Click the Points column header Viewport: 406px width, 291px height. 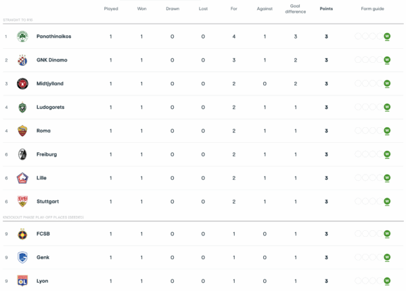pyautogui.click(x=326, y=9)
